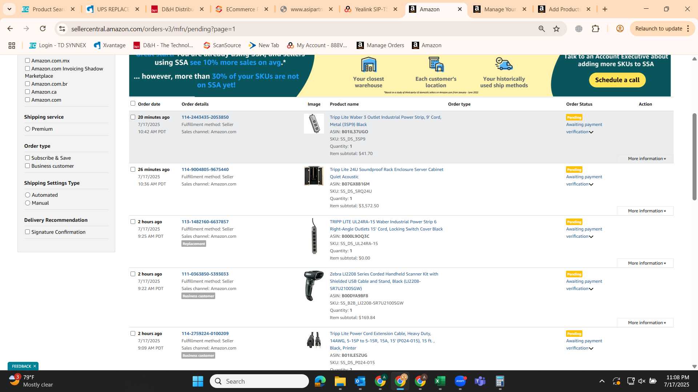This screenshot has width=698, height=392.
Task: Enable the Business customer order type filter
Action: (x=27, y=166)
